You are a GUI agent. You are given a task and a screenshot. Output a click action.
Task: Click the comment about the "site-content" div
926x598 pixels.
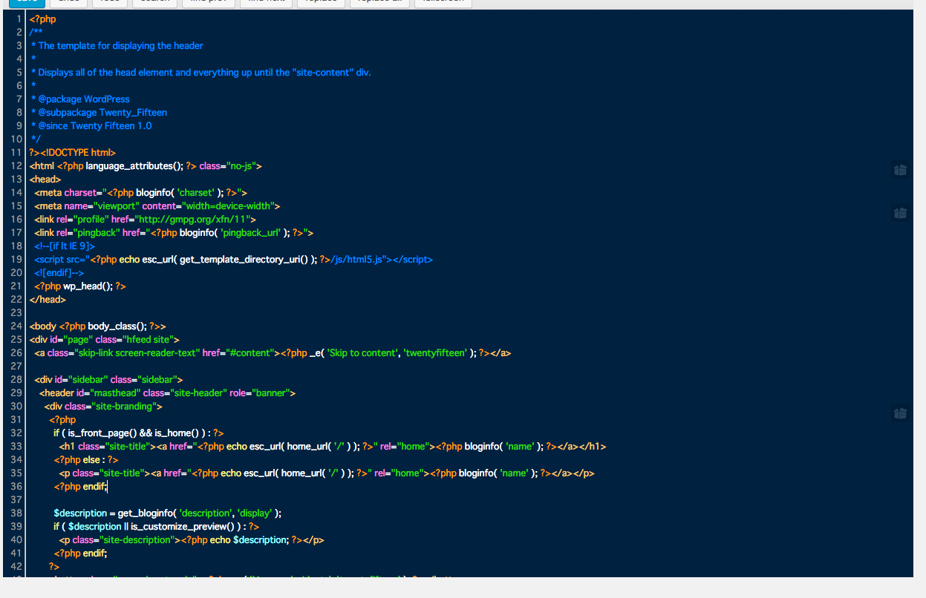click(x=204, y=72)
